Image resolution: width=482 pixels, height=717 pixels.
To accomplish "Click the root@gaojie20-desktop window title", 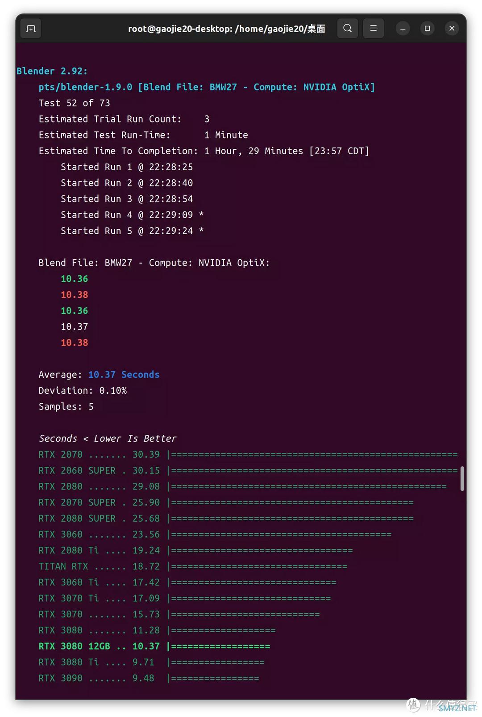I will tap(227, 29).
